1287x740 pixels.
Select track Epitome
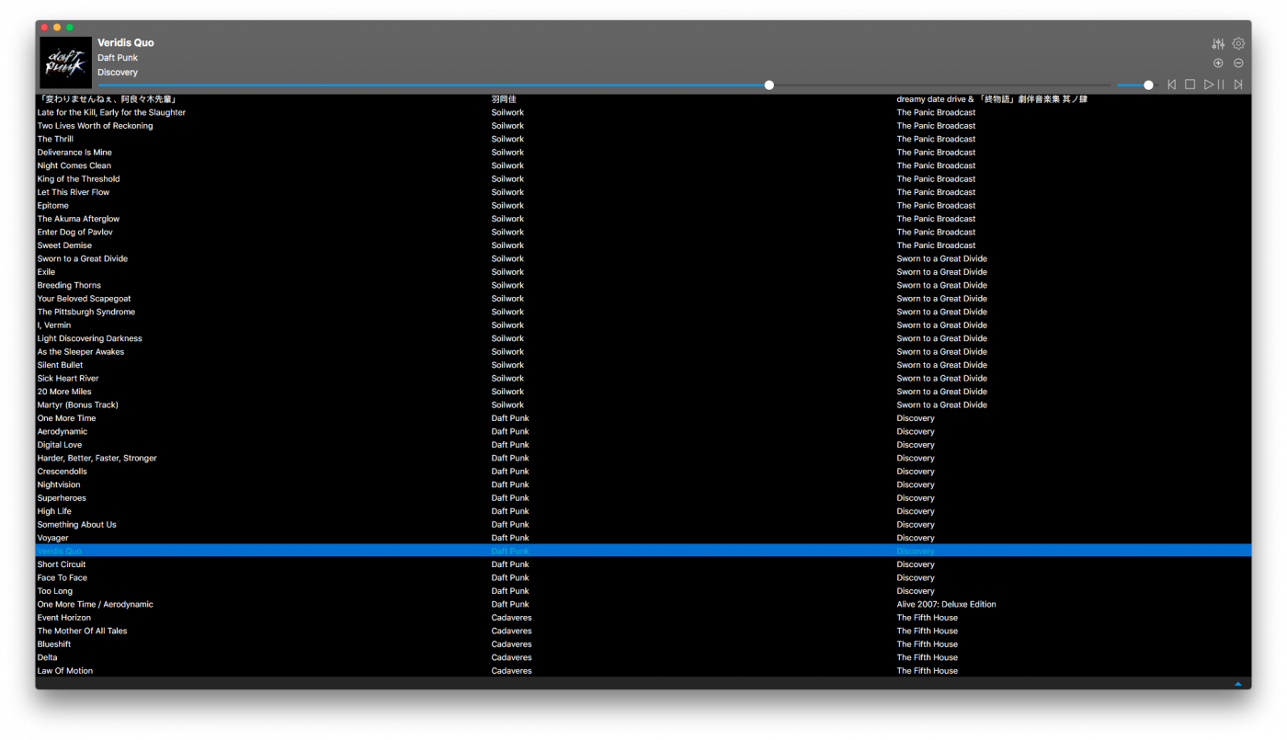click(x=53, y=206)
